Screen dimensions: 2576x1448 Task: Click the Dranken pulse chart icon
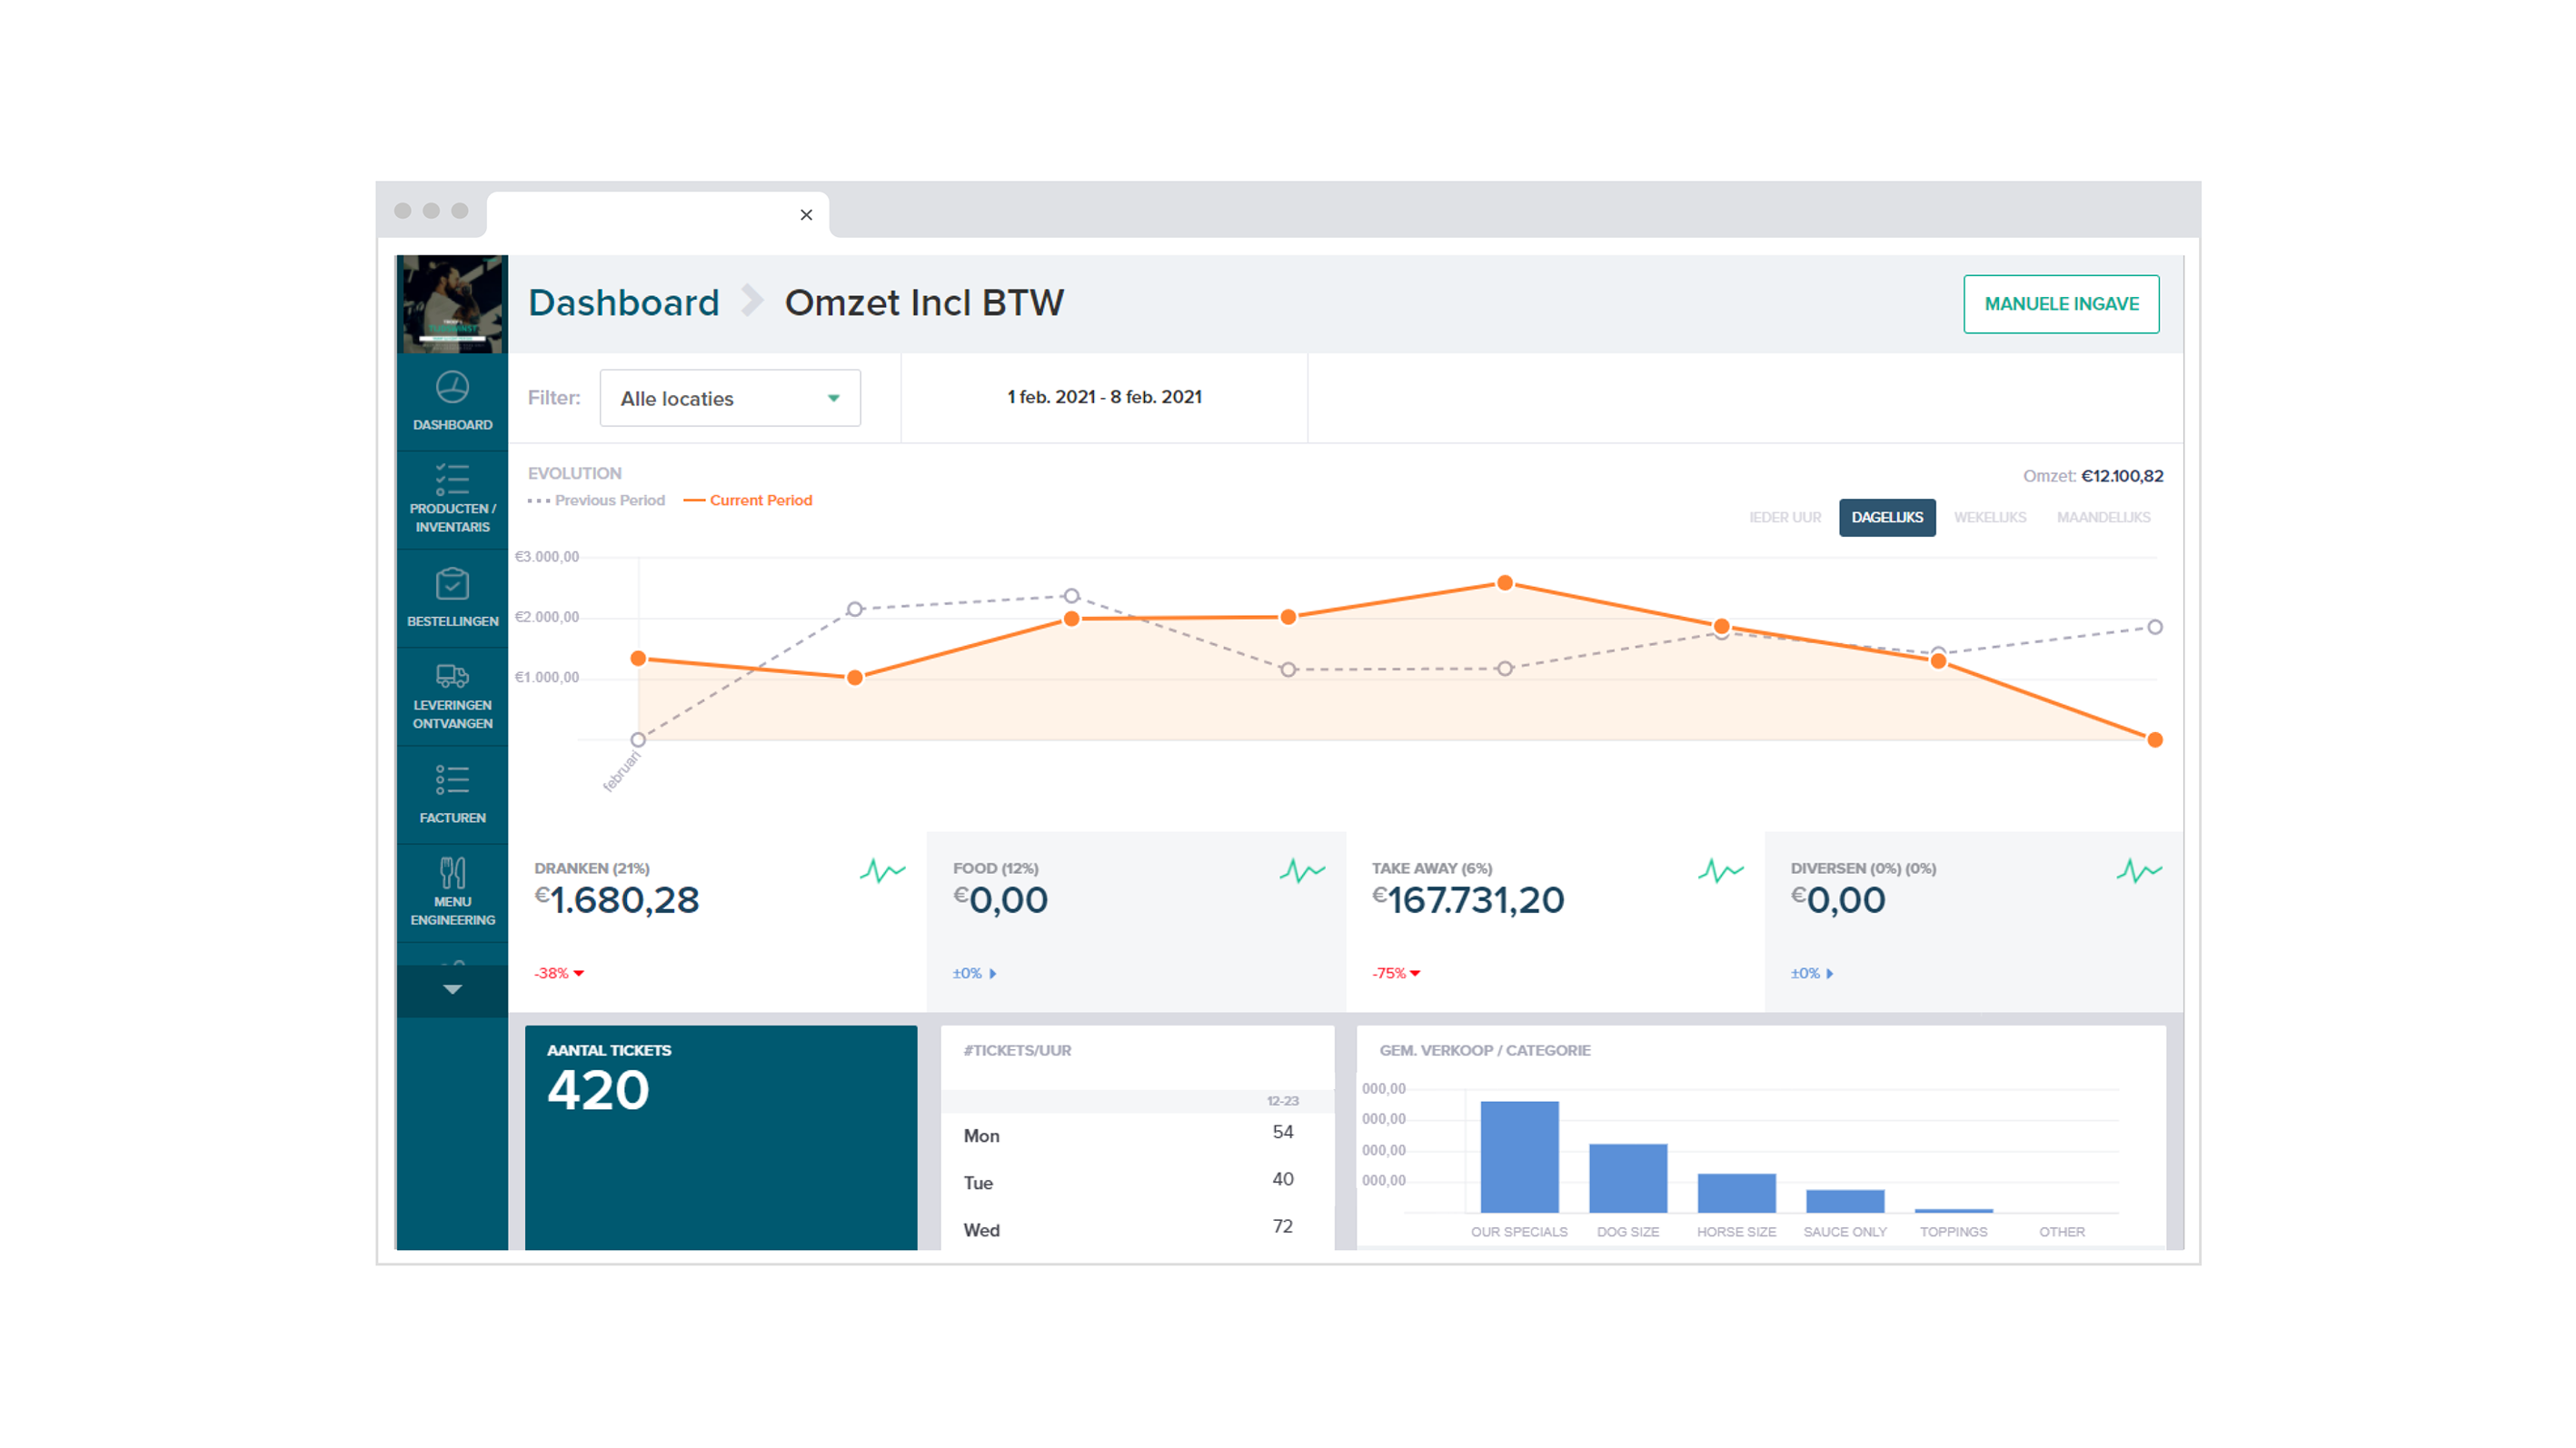click(x=882, y=871)
